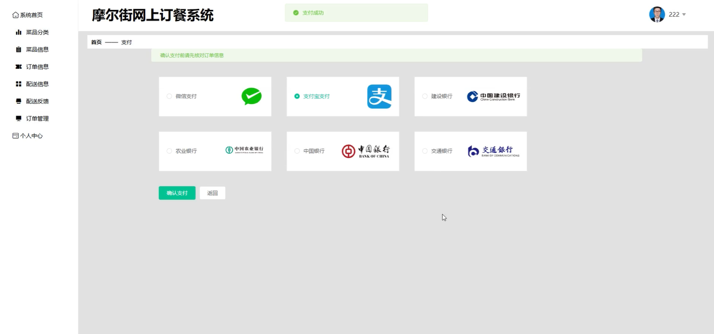Open 菜品信息 via its sidebar icon
714x334 pixels.
point(18,49)
